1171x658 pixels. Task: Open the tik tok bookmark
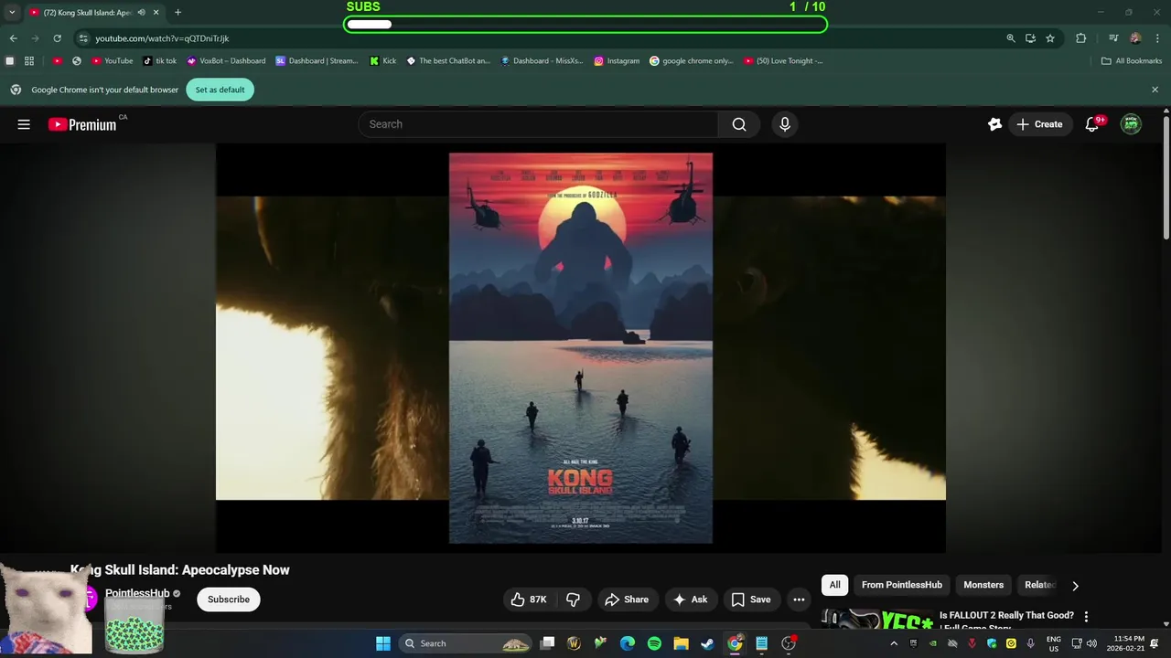[159, 61]
